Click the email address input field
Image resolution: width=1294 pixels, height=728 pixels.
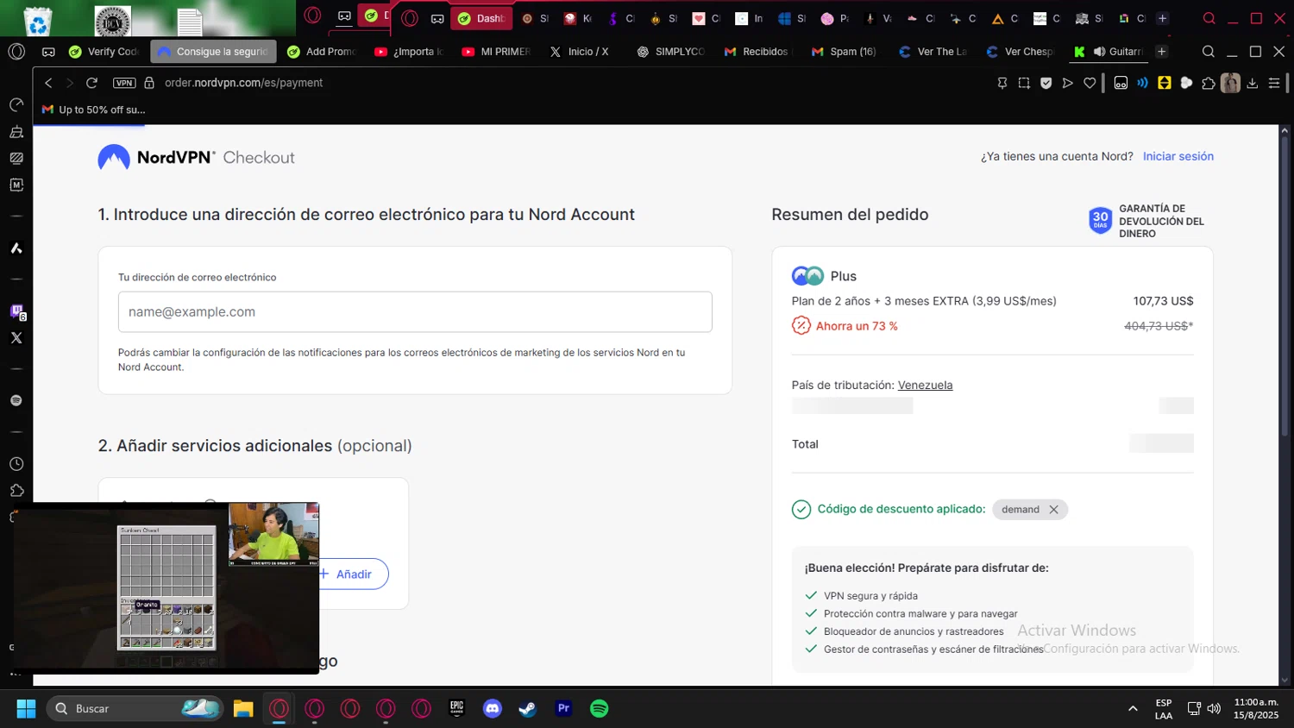(415, 312)
